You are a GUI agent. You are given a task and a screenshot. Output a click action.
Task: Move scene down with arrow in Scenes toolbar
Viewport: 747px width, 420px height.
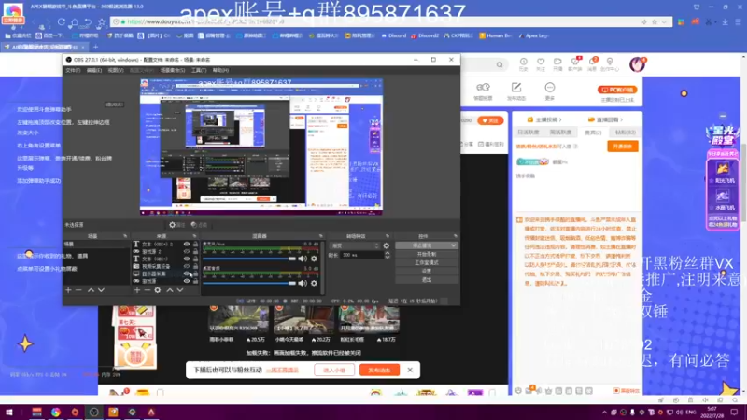[101, 290]
